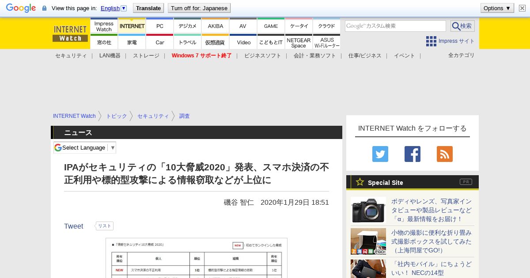Open the Select Language dropdown
This screenshot has height=278, width=530.
[x=85, y=147]
